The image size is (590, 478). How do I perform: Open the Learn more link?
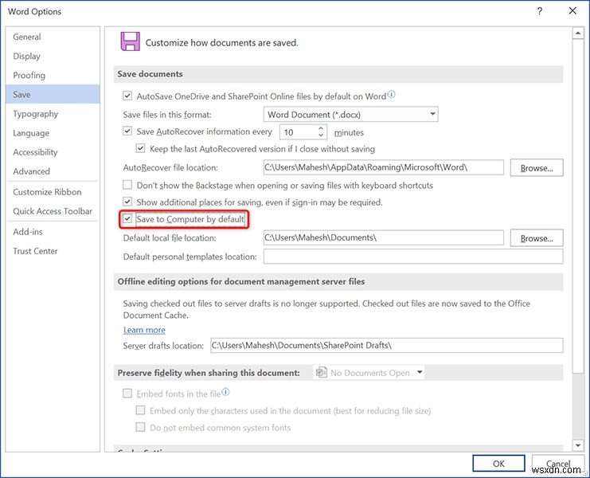[144, 330]
